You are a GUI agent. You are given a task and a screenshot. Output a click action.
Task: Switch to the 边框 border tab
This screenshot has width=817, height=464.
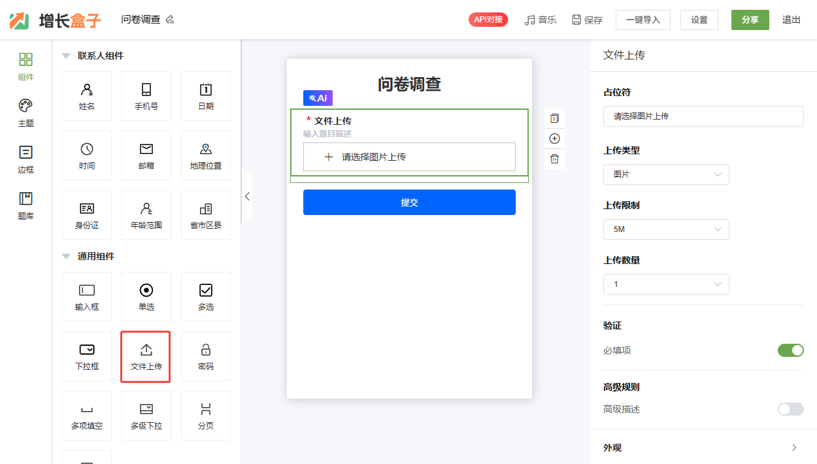pos(25,159)
